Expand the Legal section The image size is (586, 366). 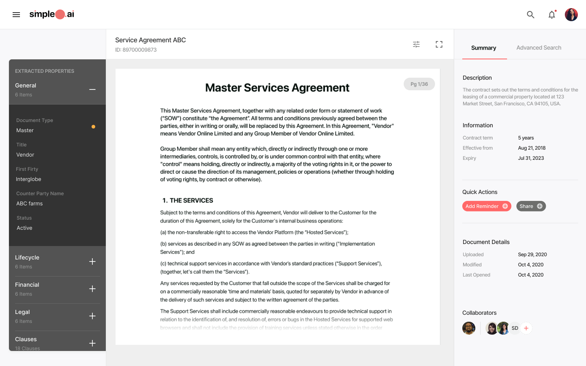click(92, 316)
